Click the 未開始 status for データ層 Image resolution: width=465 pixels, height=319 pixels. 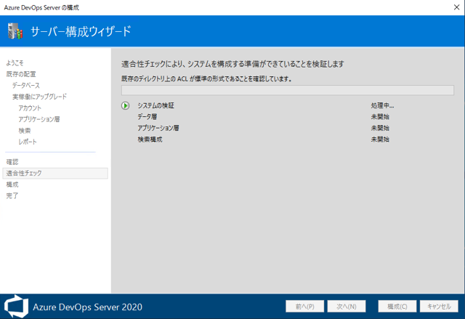pyautogui.click(x=380, y=117)
